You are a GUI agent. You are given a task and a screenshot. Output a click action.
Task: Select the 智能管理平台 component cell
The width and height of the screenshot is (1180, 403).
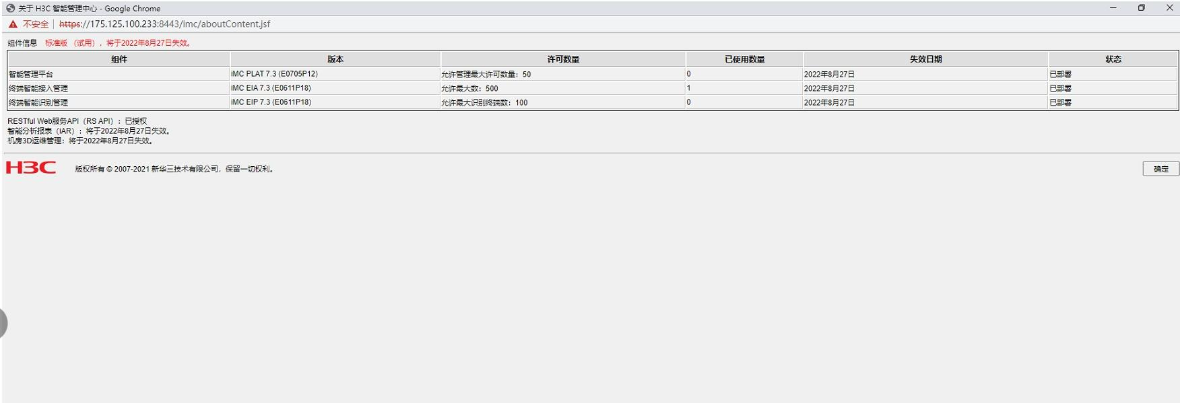tap(119, 74)
